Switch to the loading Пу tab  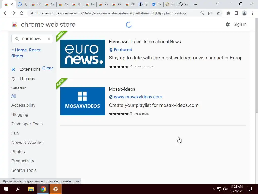pos(22,5)
